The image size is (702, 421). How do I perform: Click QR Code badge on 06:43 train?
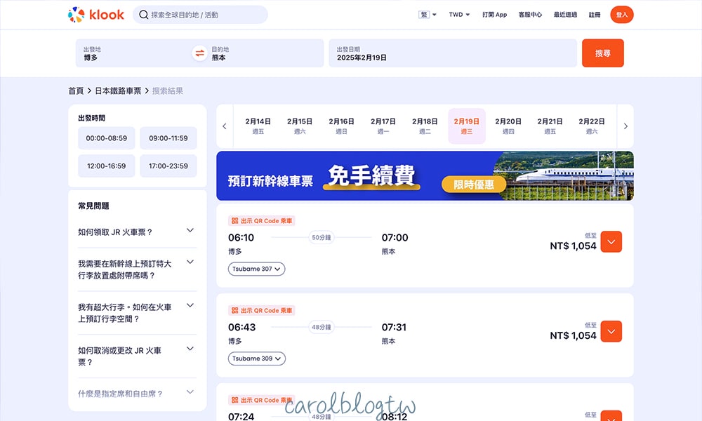(261, 311)
